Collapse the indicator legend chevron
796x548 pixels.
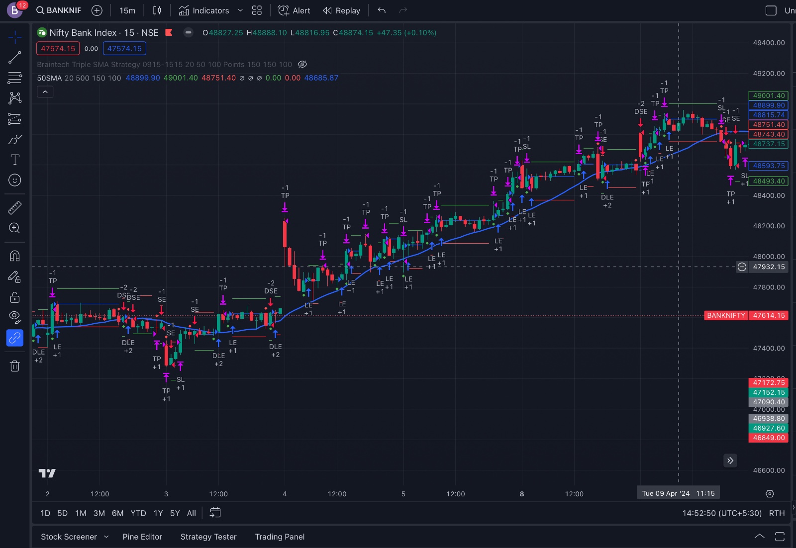(45, 92)
